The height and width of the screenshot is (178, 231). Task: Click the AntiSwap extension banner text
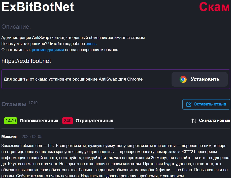point(73,79)
